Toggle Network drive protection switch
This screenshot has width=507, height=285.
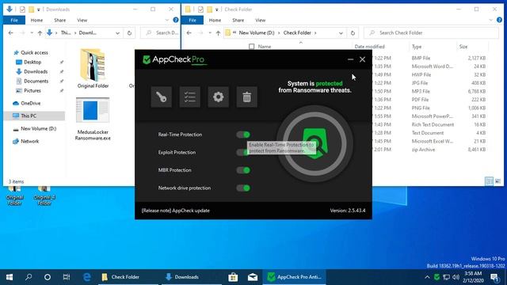(x=243, y=188)
